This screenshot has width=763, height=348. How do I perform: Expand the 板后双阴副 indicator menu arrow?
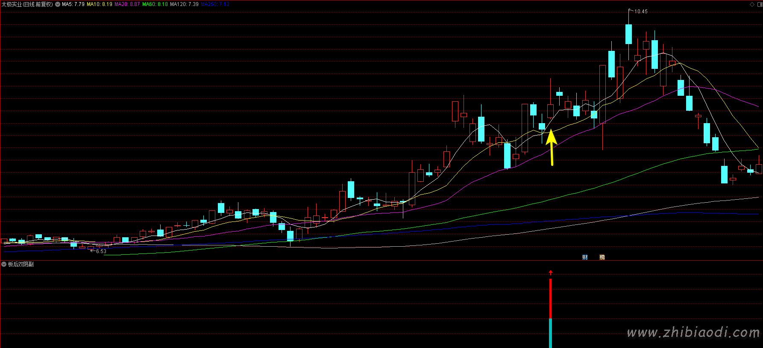4,264
